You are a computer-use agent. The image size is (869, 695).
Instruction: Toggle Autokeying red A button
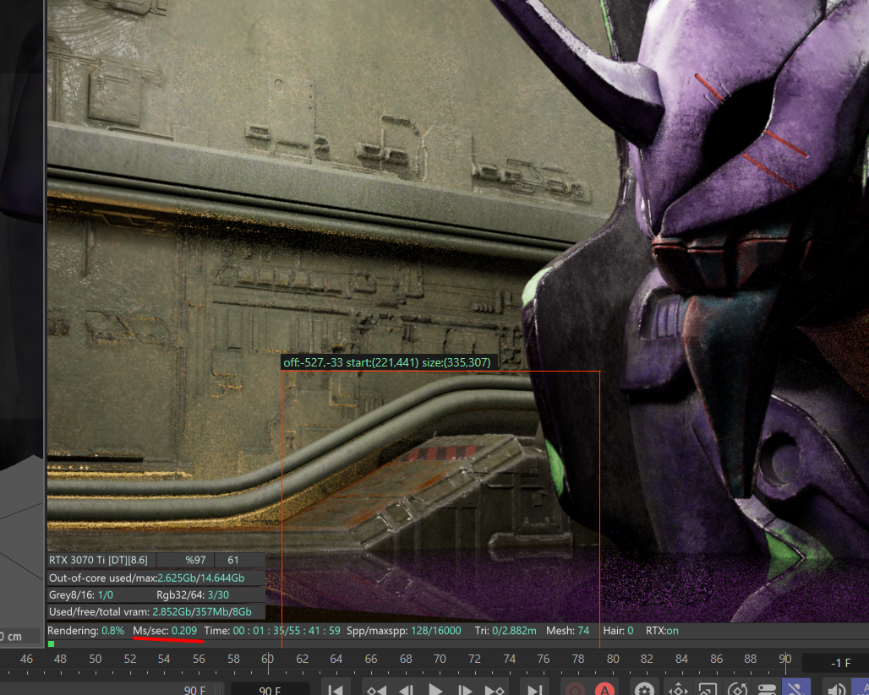[604, 689]
